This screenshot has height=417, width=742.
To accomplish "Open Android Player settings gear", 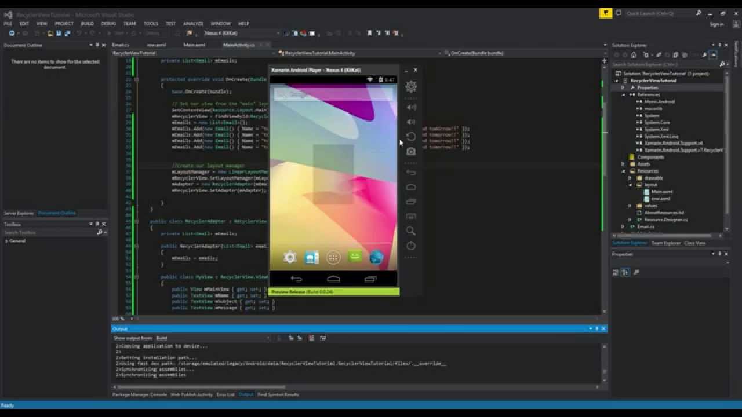I will pyautogui.click(x=411, y=86).
